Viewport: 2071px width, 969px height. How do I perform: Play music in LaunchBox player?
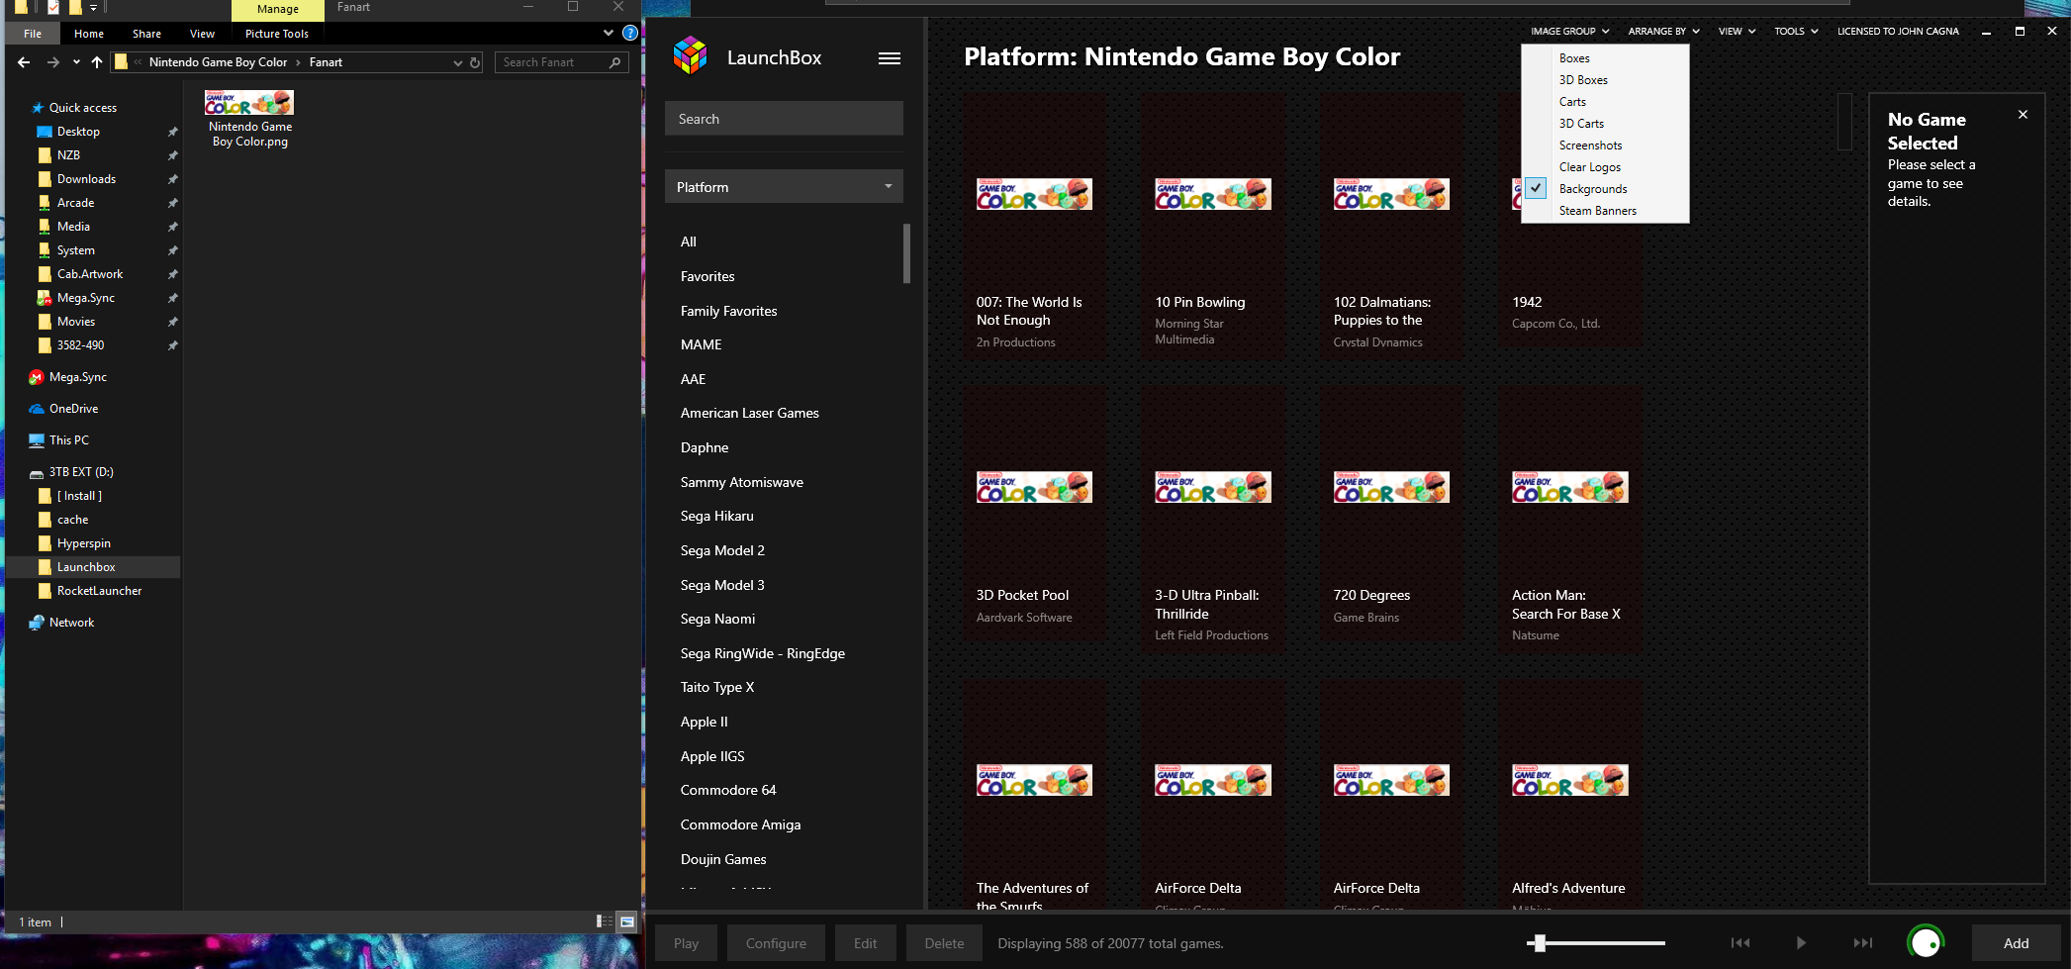coord(1801,943)
